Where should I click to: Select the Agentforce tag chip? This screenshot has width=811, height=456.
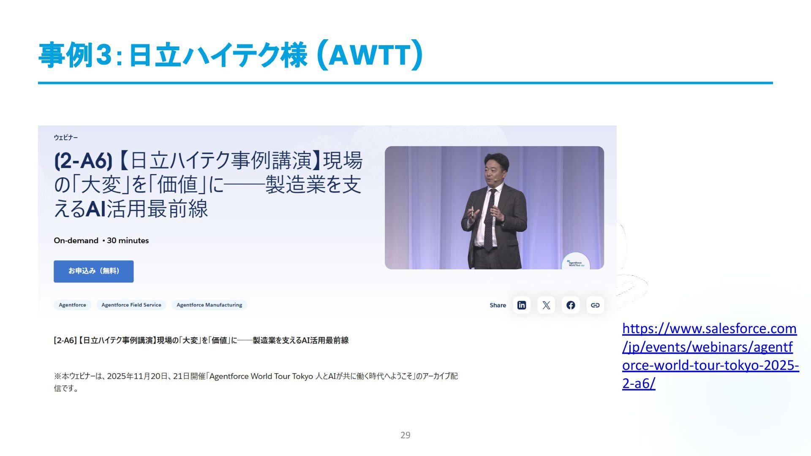pos(72,305)
